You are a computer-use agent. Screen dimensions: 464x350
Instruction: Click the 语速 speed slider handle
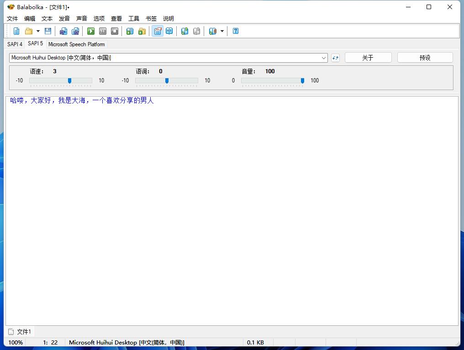69,81
